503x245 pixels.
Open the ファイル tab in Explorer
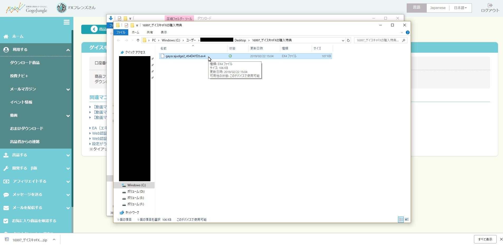click(x=121, y=32)
